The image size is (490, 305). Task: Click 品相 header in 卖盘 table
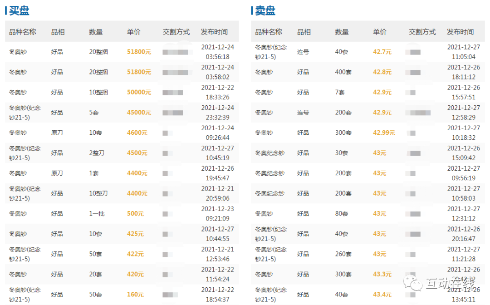click(304, 32)
